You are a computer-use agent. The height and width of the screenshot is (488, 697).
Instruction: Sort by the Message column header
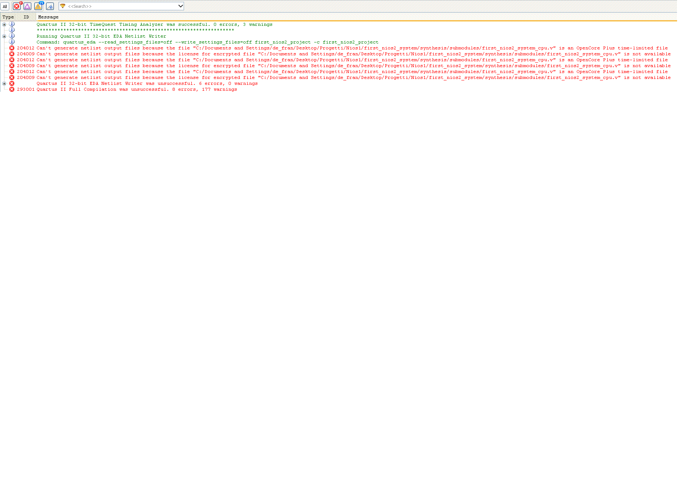[x=48, y=17]
